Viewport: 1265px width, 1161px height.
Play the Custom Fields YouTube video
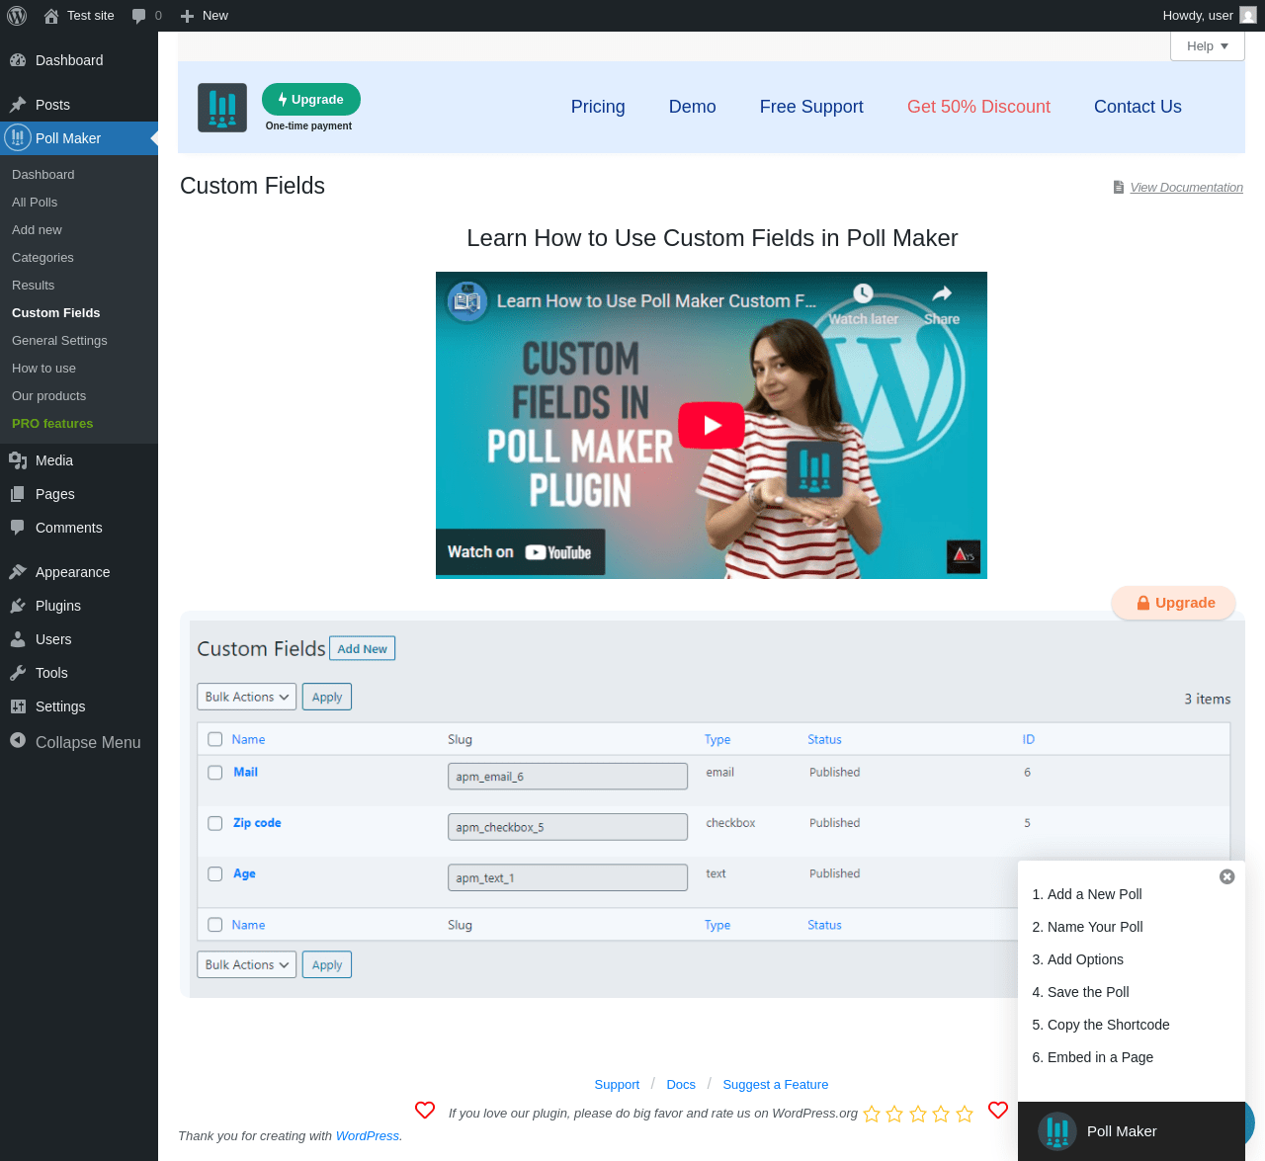pyautogui.click(x=712, y=425)
